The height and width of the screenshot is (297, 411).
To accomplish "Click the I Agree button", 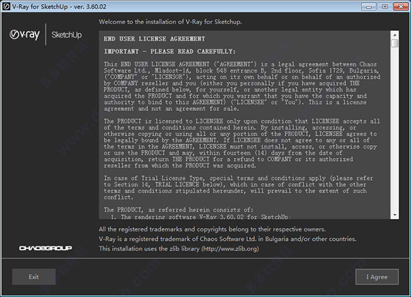I will pyautogui.click(x=377, y=277).
